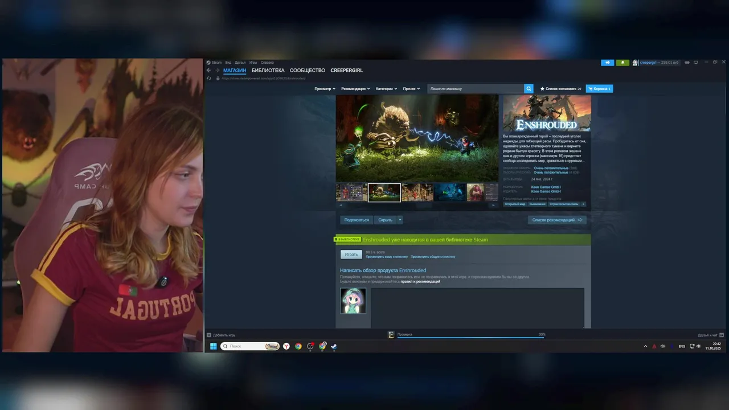Click the creepergirl account avatar
This screenshot has width=729, height=410.
pyautogui.click(x=635, y=63)
